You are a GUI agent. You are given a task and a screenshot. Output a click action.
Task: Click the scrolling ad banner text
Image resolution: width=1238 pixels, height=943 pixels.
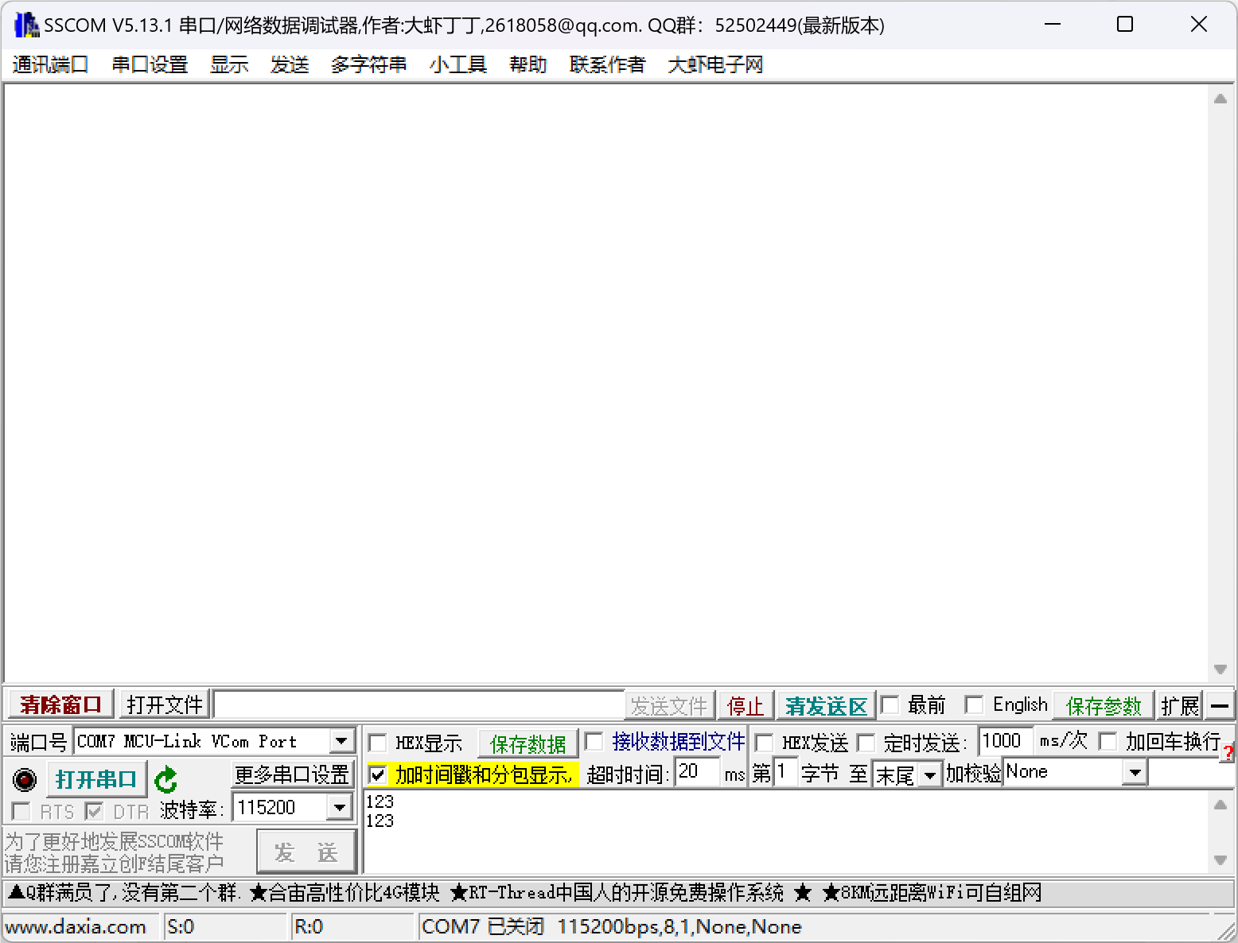pos(525,893)
